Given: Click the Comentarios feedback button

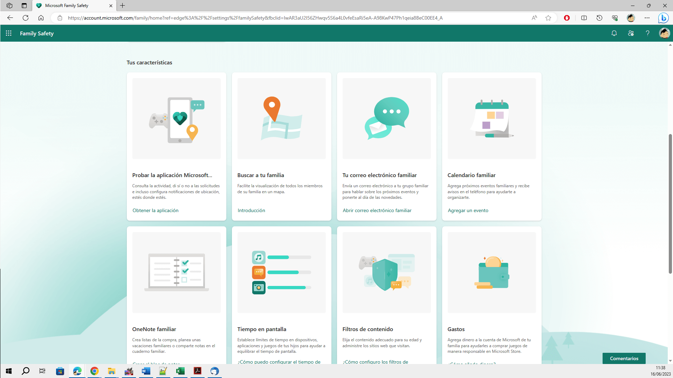Looking at the screenshot, I should (624, 358).
